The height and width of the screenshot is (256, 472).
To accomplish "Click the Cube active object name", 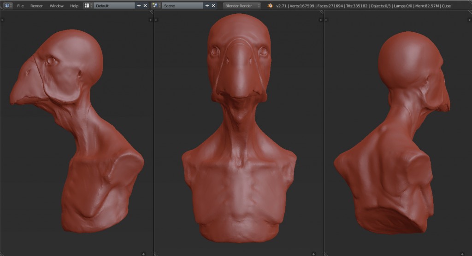I will tap(446, 6).
